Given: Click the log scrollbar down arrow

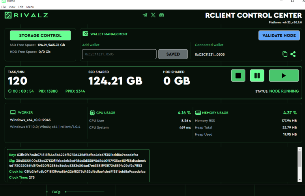Looking at the screenshot, I should [299, 180].
